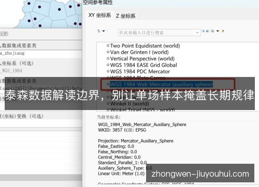Click the clear search icon
259x187 pixels.
[207, 31]
